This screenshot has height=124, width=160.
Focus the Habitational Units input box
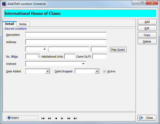pyautogui.click(x=70, y=56)
